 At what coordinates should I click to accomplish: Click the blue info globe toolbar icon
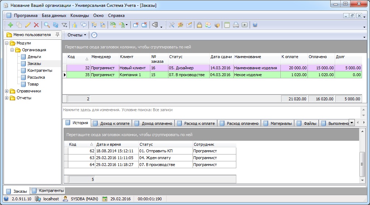pos(255,25)
